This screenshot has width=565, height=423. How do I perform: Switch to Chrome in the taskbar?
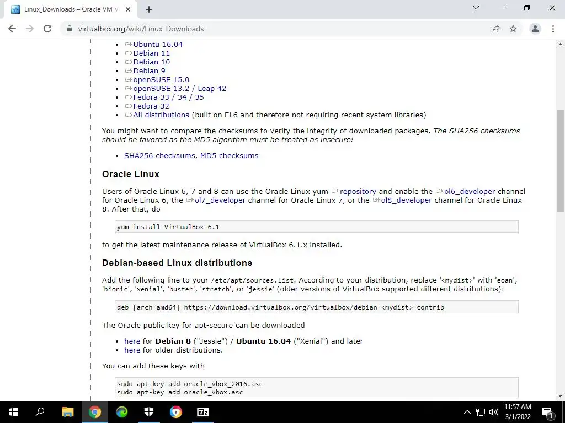tap(94, 412)
